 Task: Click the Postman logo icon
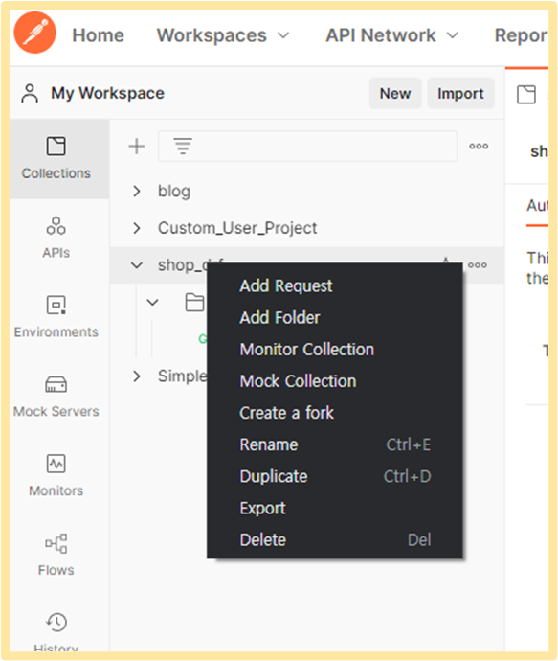(x=35, y=33)
